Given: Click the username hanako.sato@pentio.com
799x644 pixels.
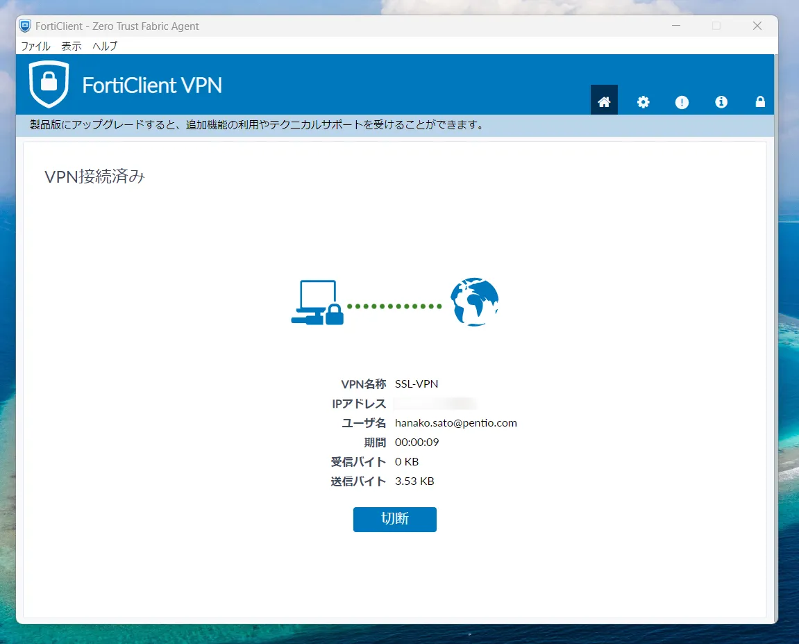Looking at the screenshot, I should [x=455, y=422].
